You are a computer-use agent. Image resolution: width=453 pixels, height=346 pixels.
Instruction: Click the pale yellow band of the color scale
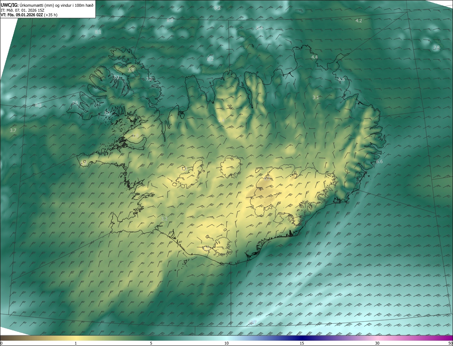76,338
